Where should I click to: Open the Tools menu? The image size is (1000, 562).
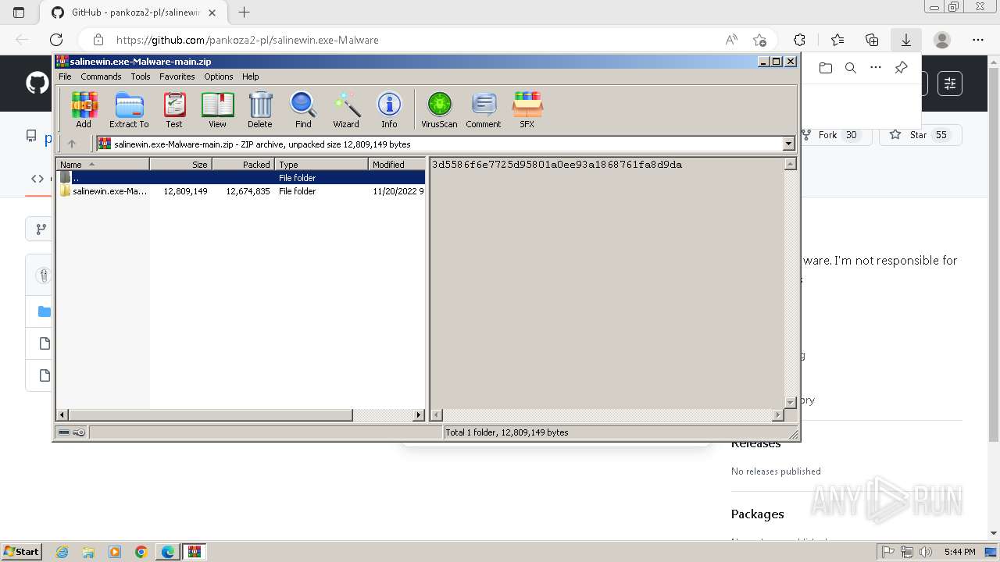pyautogui.click(x=141, y=76)
